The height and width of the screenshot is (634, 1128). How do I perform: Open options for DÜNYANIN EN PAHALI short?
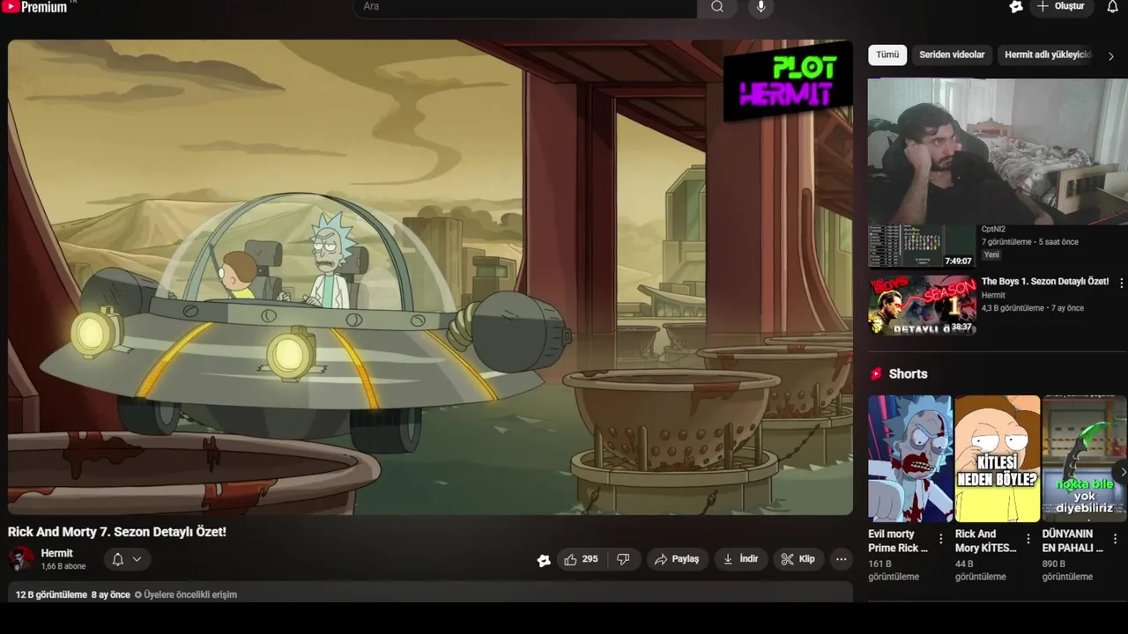click(x=1115, y=539)
